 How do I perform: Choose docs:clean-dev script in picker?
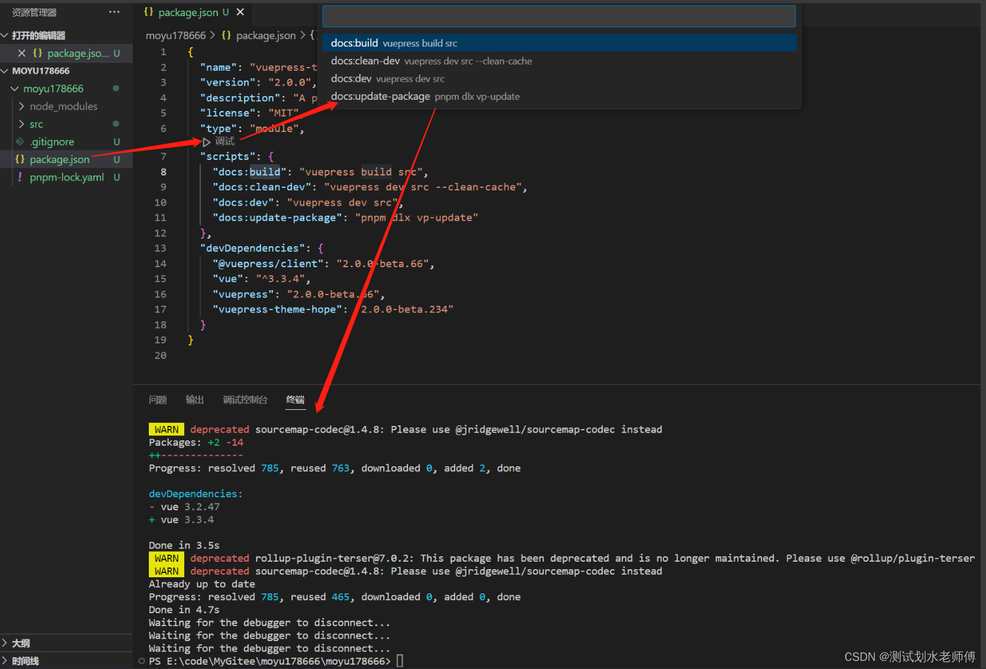click(x=559, y=61)
